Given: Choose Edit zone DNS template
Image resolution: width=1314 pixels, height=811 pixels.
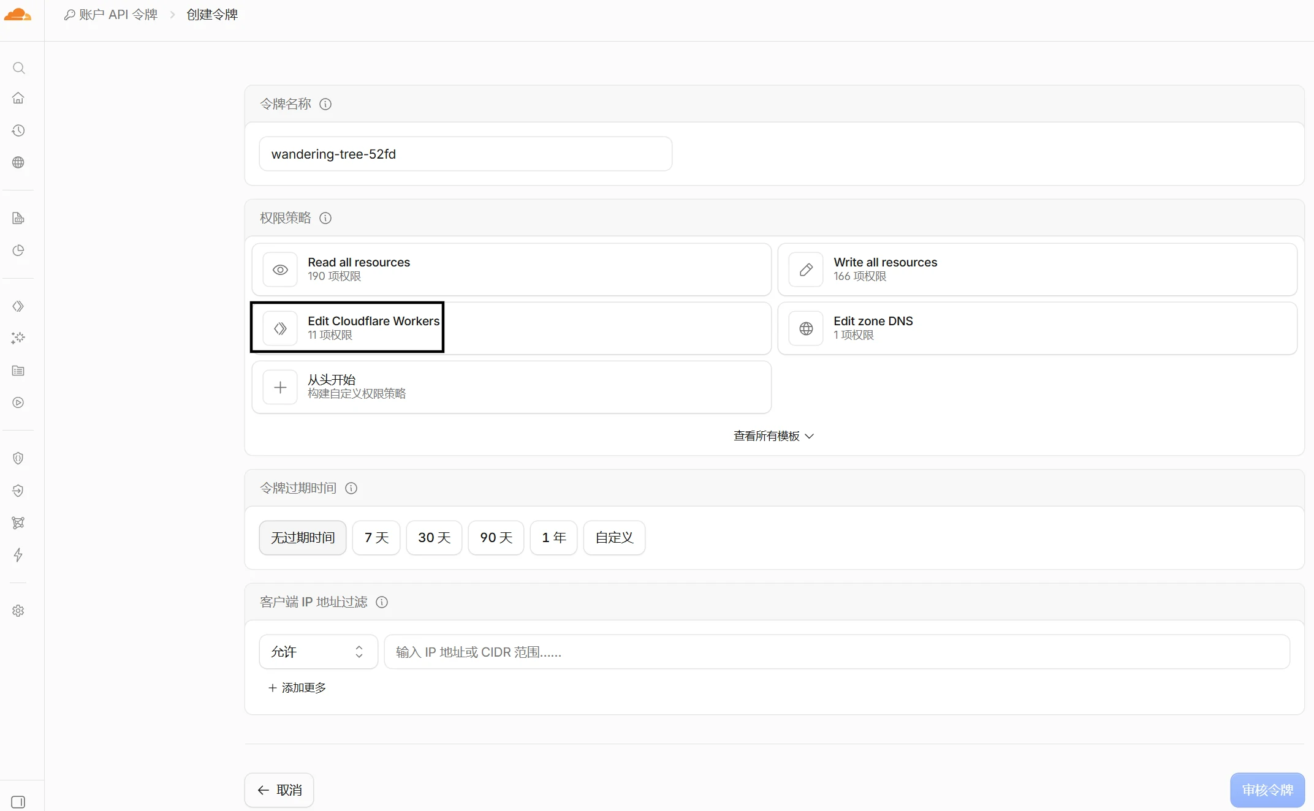Looking at the screenshot, I should [x=1037, y=328].
